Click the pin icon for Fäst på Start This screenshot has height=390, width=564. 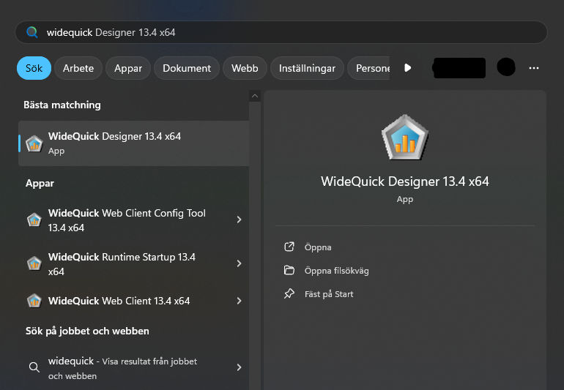289,293
